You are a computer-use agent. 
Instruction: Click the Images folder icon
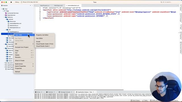(7, 55)
